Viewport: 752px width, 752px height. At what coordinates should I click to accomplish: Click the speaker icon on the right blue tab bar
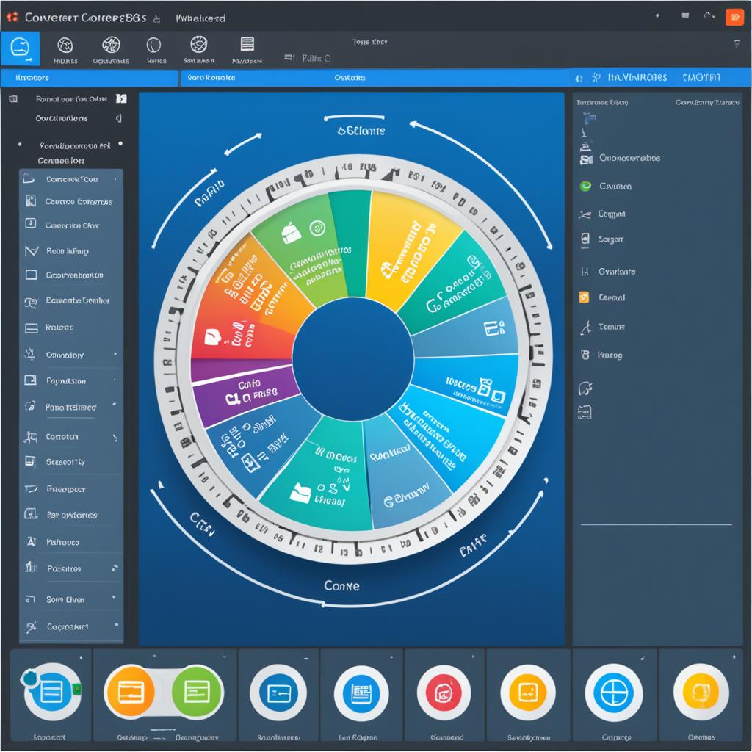[x=579, y=78]
